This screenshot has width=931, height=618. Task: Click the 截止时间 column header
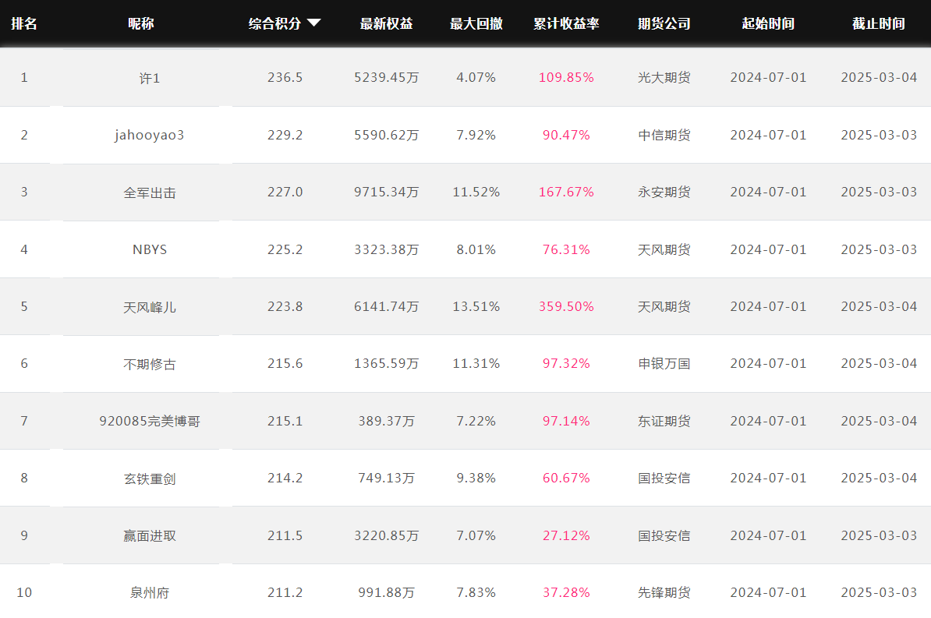click(879, 23)
